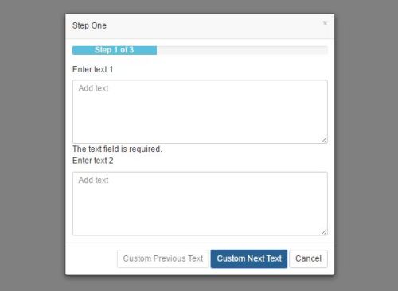Click the second textarea's corner resize grip
Image resolution: width=398 pixels, height=291 pixels.
324,232
